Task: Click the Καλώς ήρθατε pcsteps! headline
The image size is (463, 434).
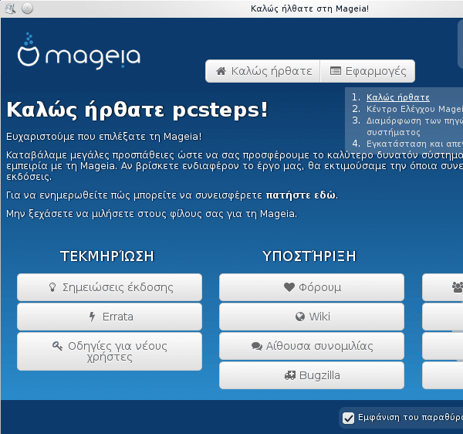Action: click(137, 110)
